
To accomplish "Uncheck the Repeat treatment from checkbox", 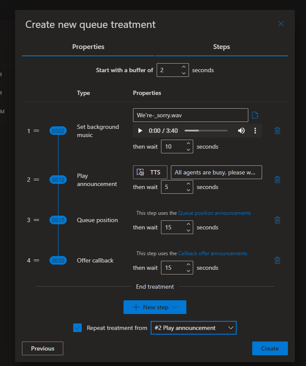I will click(77, 328).
